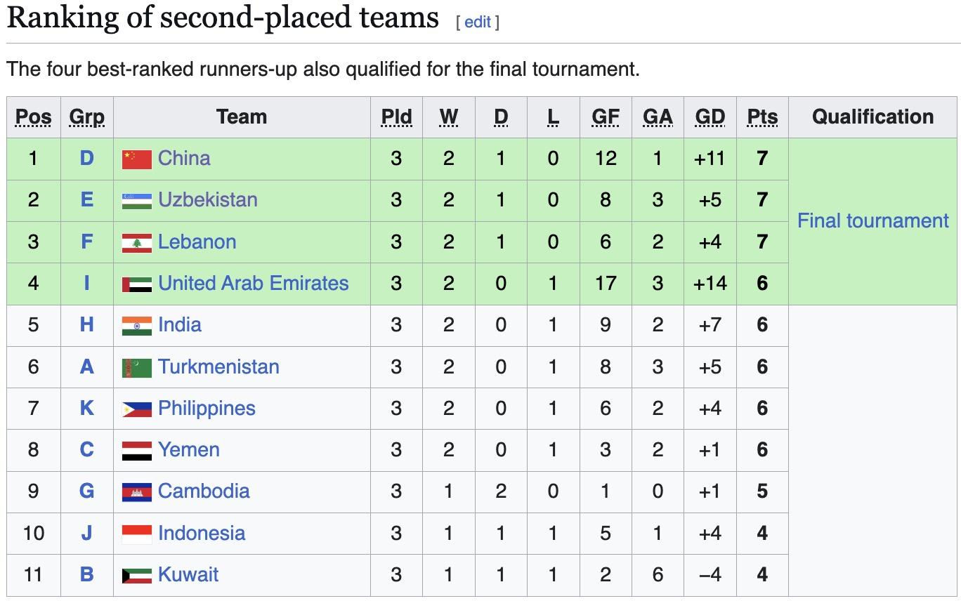This screenshot has width=961, height=601.
Task: Click Group D link in China row
Action: (x=86, y=158)
